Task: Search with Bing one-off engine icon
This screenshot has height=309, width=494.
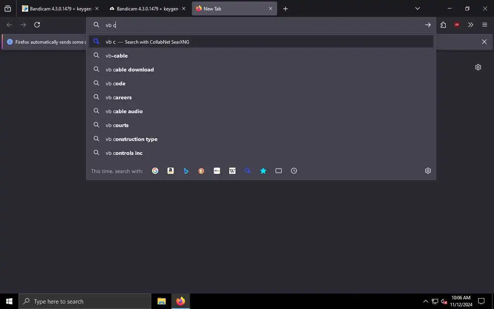Action: click(x=186, y=171)
